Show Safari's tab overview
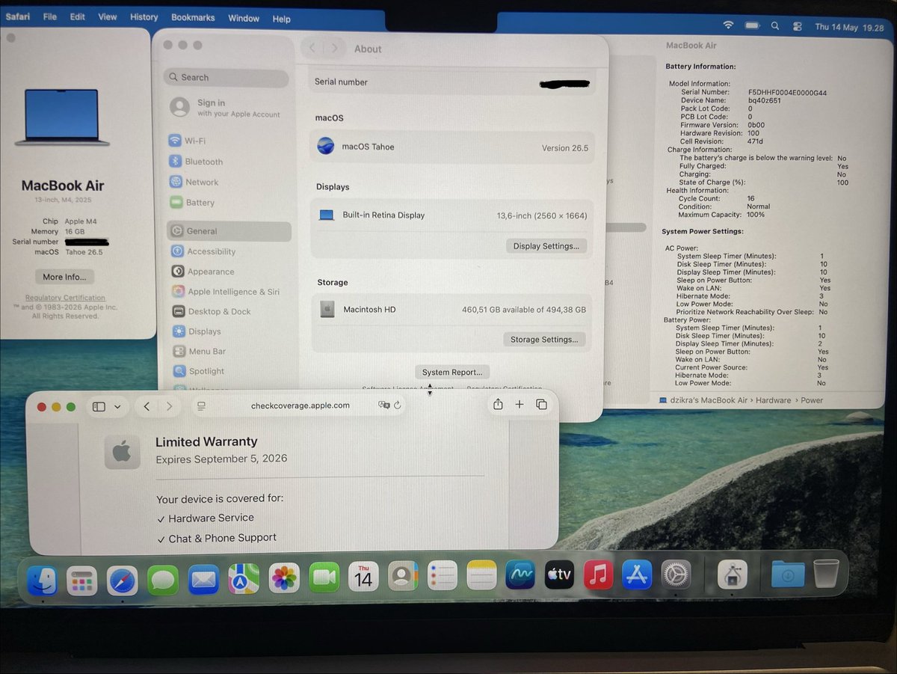 542,404
